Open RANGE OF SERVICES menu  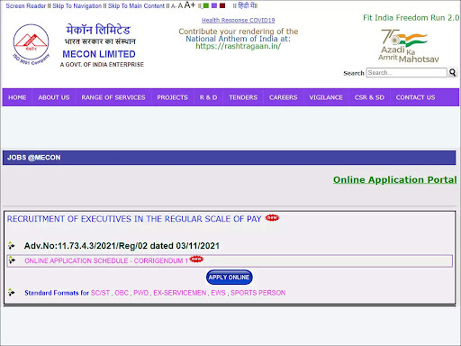tap(113, 97)
